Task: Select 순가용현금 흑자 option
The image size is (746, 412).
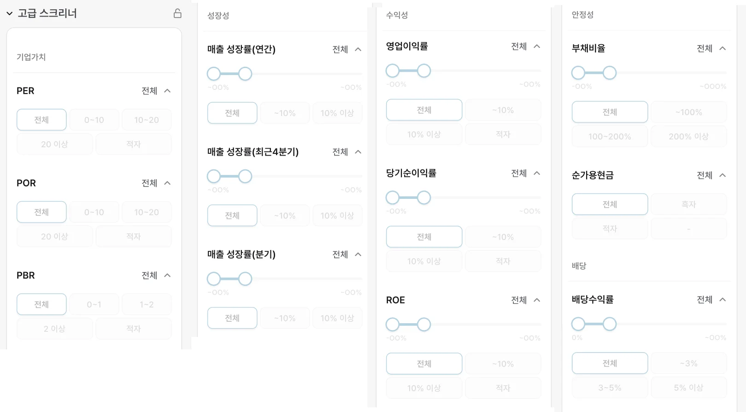Action: coord(688,204)
